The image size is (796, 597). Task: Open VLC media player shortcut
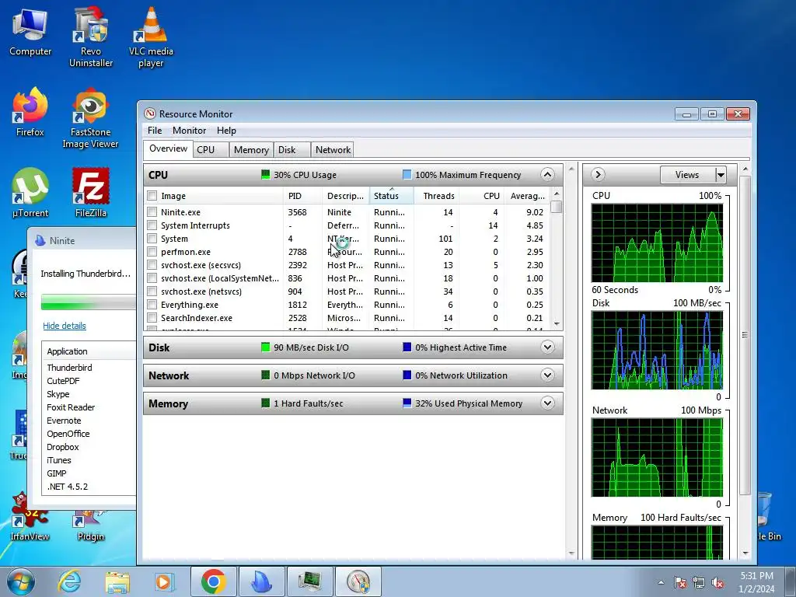151,38
